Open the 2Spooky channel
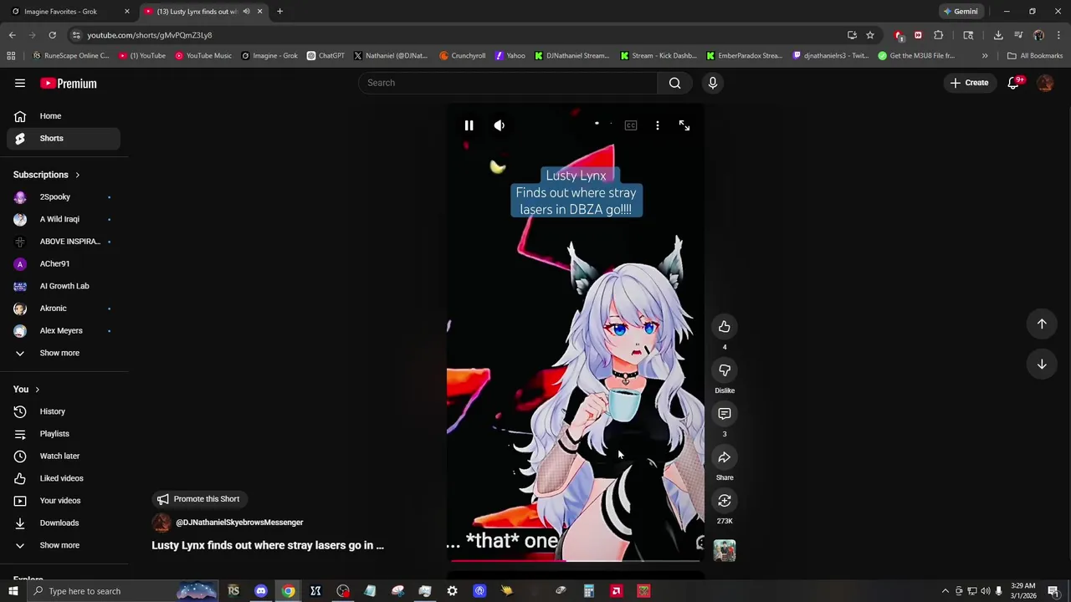The image size is (1071, 602). coord(64,197)
